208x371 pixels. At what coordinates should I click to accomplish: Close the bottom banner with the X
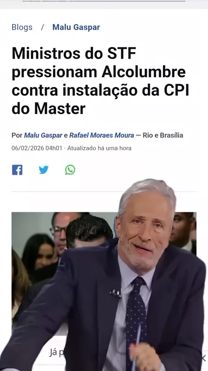[x=204, y=358]
